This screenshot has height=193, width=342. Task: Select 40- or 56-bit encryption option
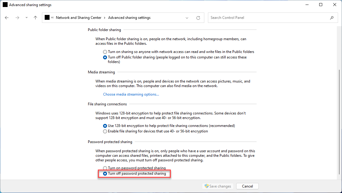coord(156,131)
